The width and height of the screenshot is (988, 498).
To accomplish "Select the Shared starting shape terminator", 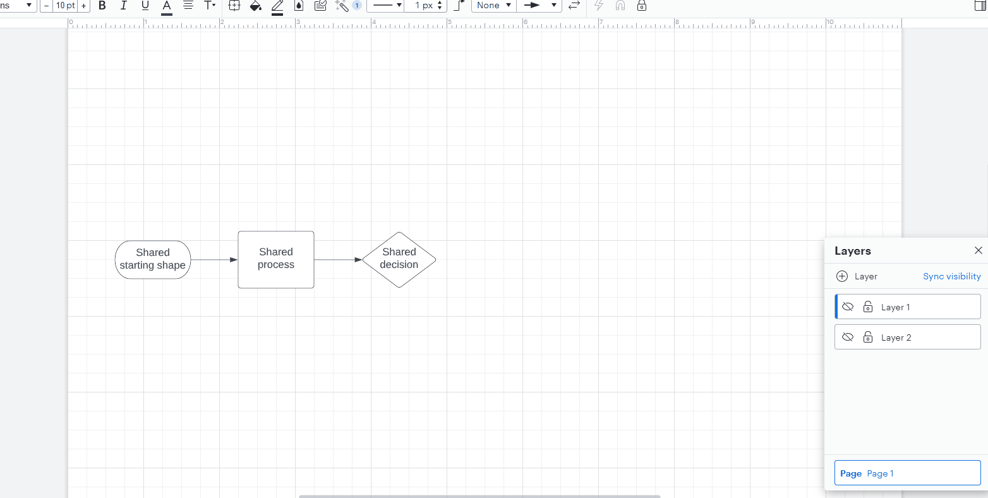I will [153, 259].
